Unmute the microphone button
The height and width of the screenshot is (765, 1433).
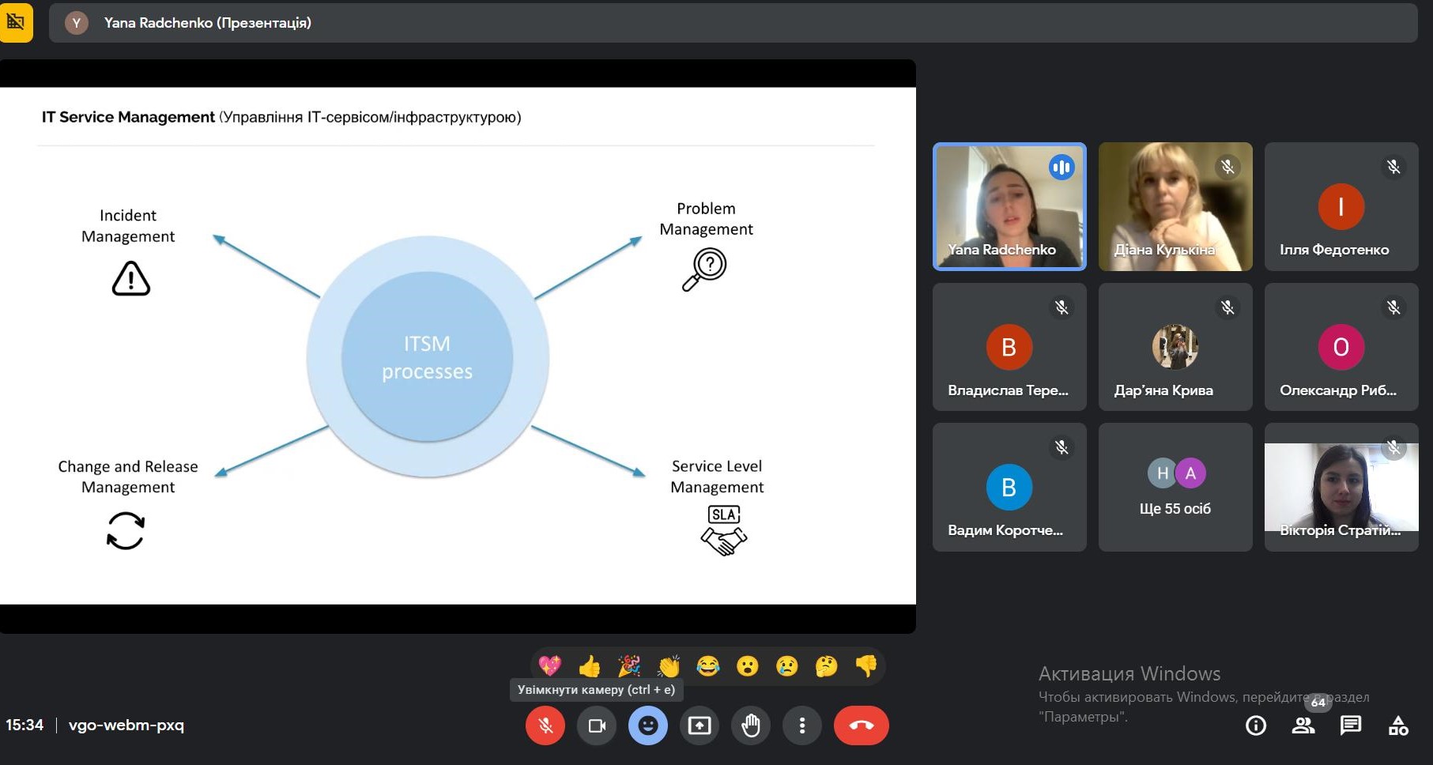545,725
